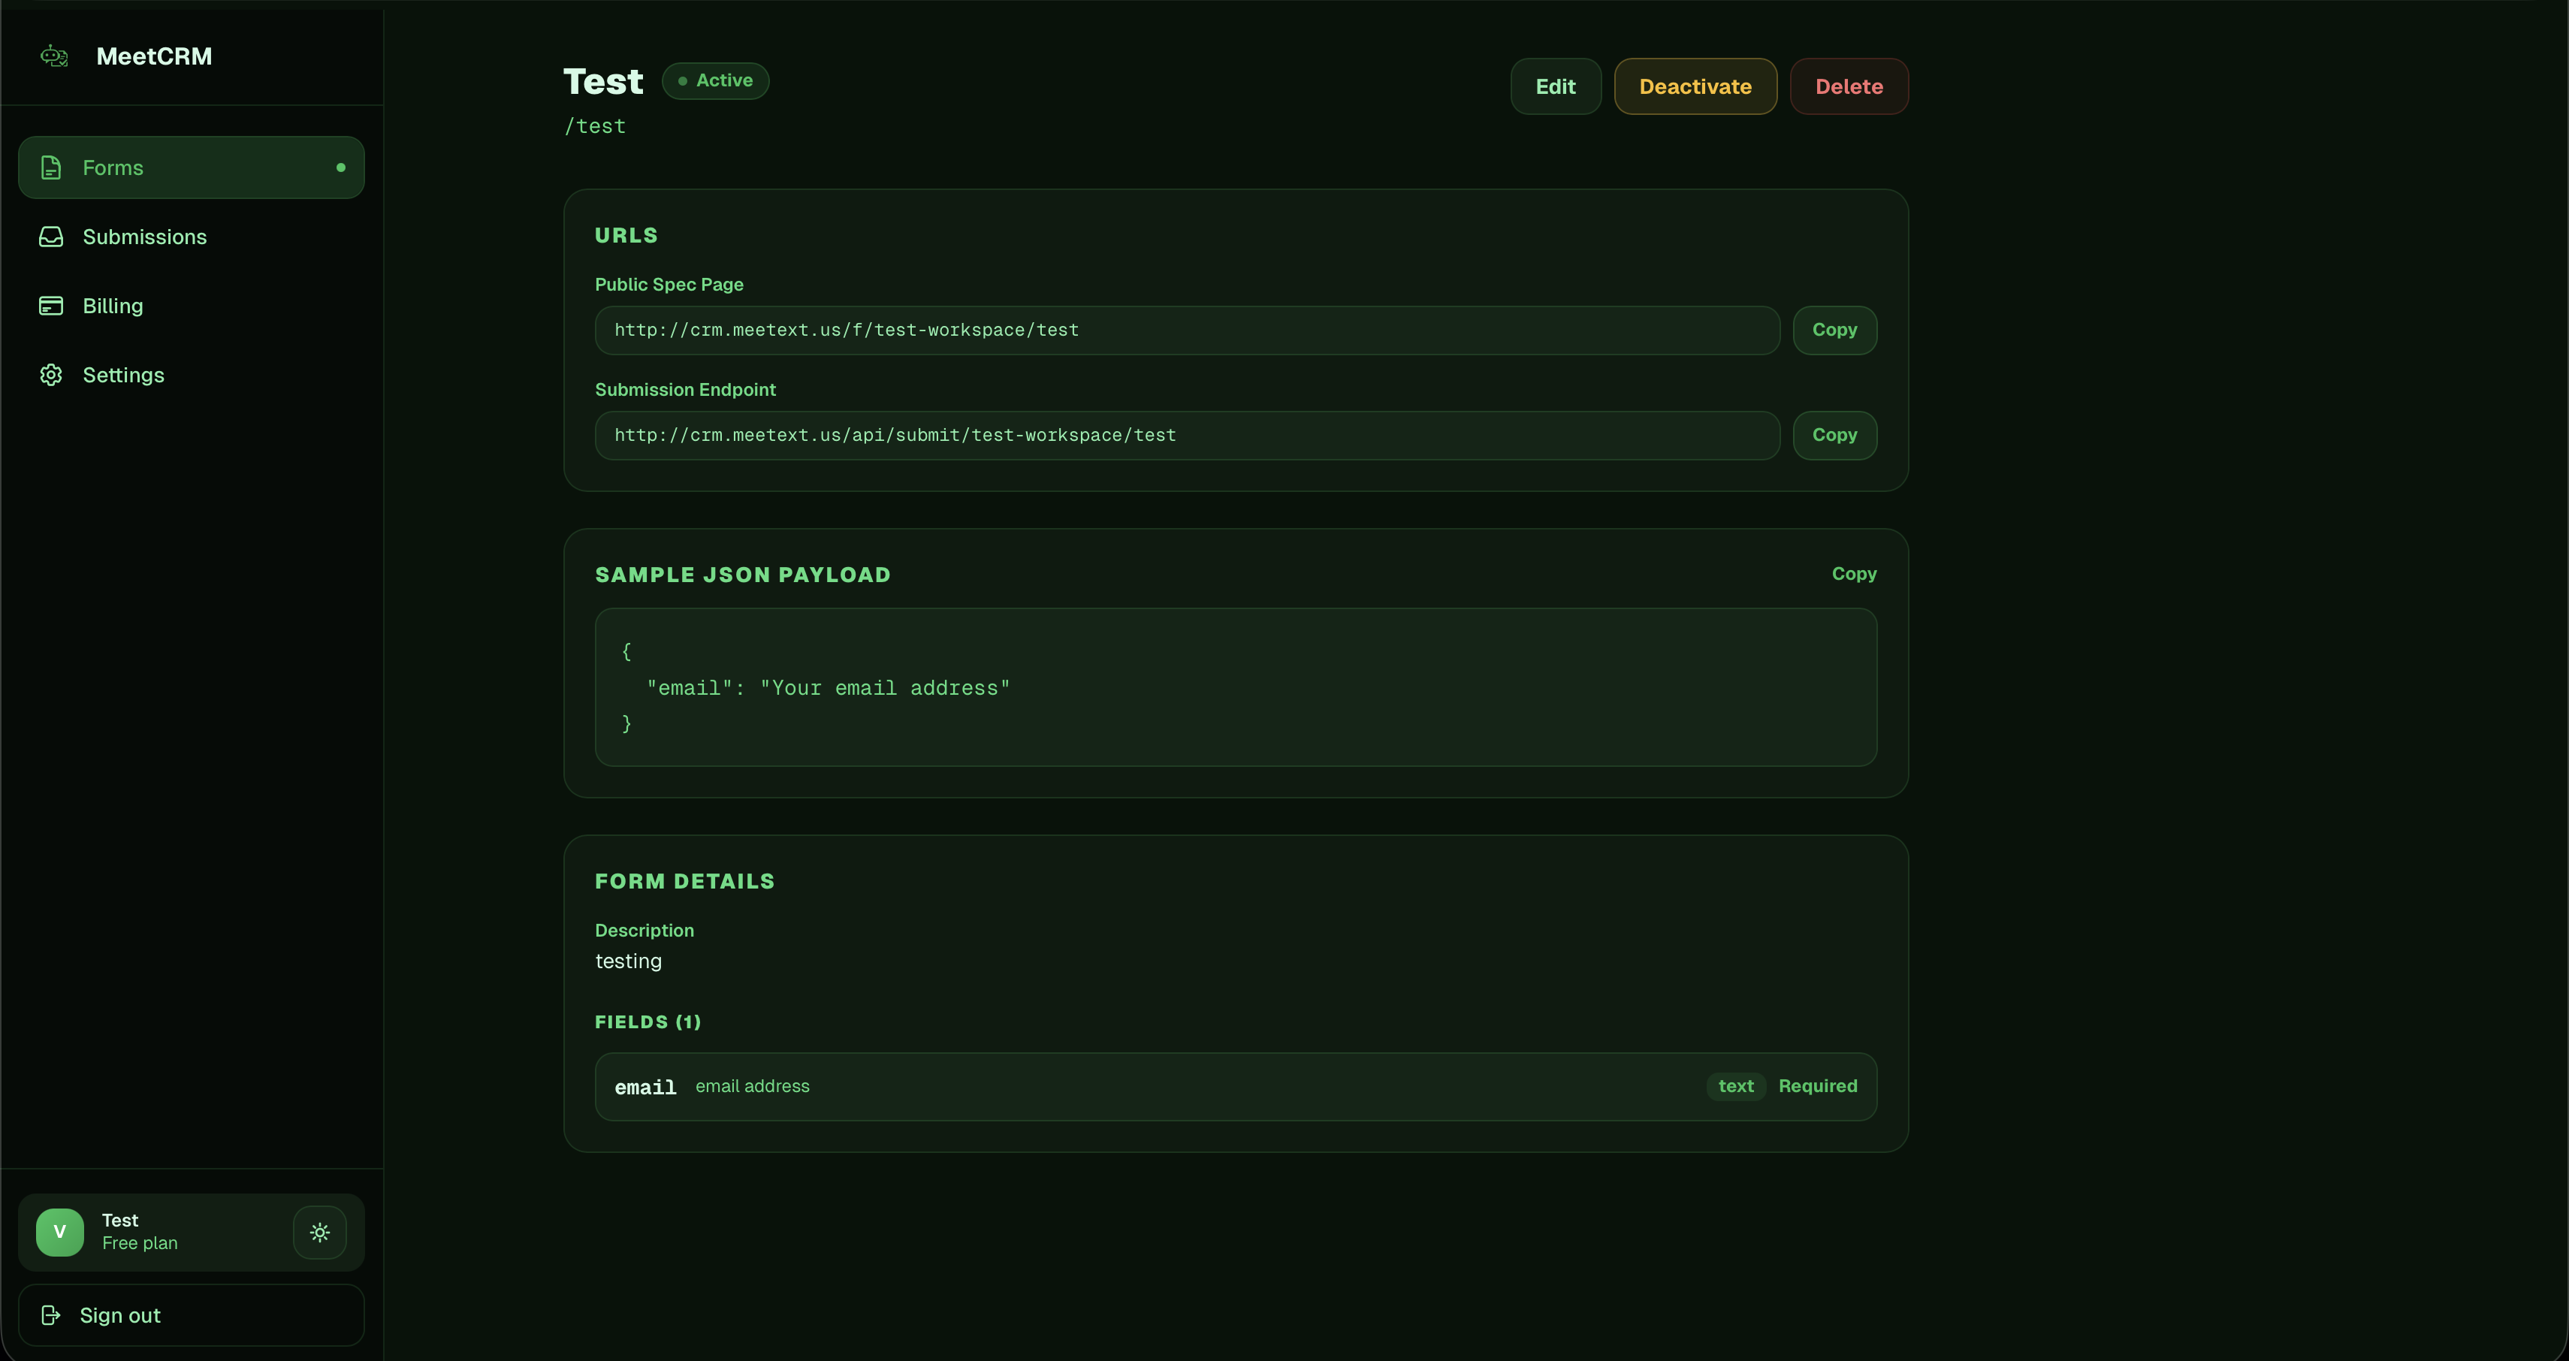Click the green 'V' workspace avatar
Image resolution: width=2569 pixels, height=1361 pixels.
(60, 1233)
